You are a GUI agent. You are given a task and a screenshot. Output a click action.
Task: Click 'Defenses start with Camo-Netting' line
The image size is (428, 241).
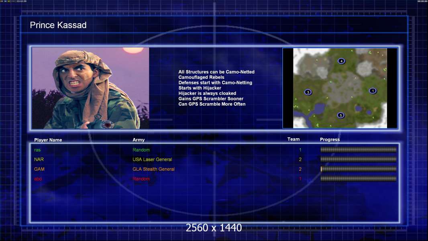coord(215,82)
